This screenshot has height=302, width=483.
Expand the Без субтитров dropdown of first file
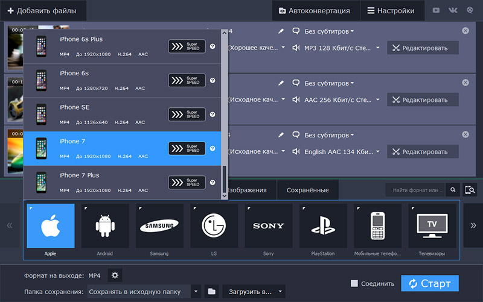click(329, 31)
